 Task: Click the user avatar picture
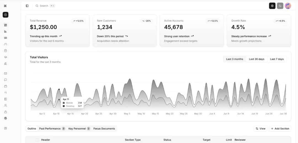(288, 6)
